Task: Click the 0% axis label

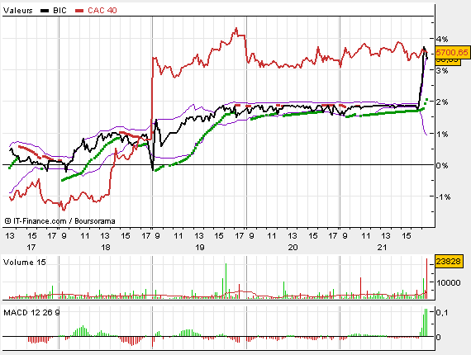Action: pos(442,166)
